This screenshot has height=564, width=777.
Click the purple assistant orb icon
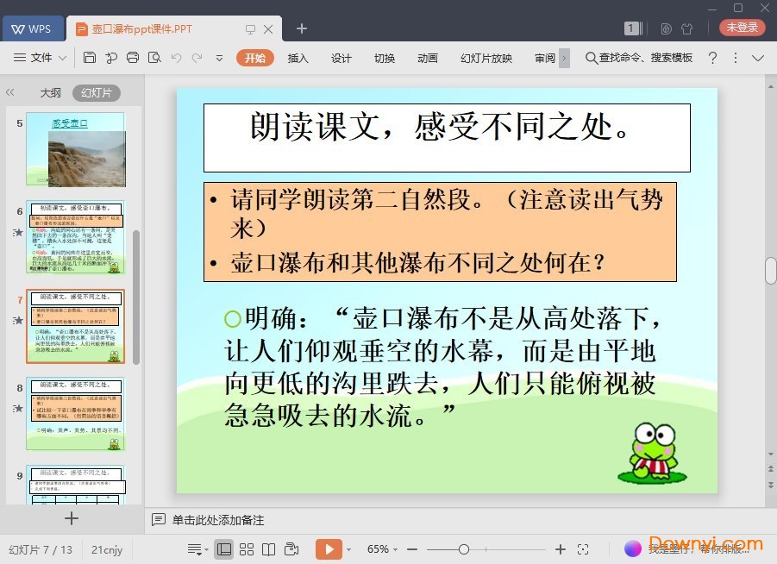tap(633, 548)
